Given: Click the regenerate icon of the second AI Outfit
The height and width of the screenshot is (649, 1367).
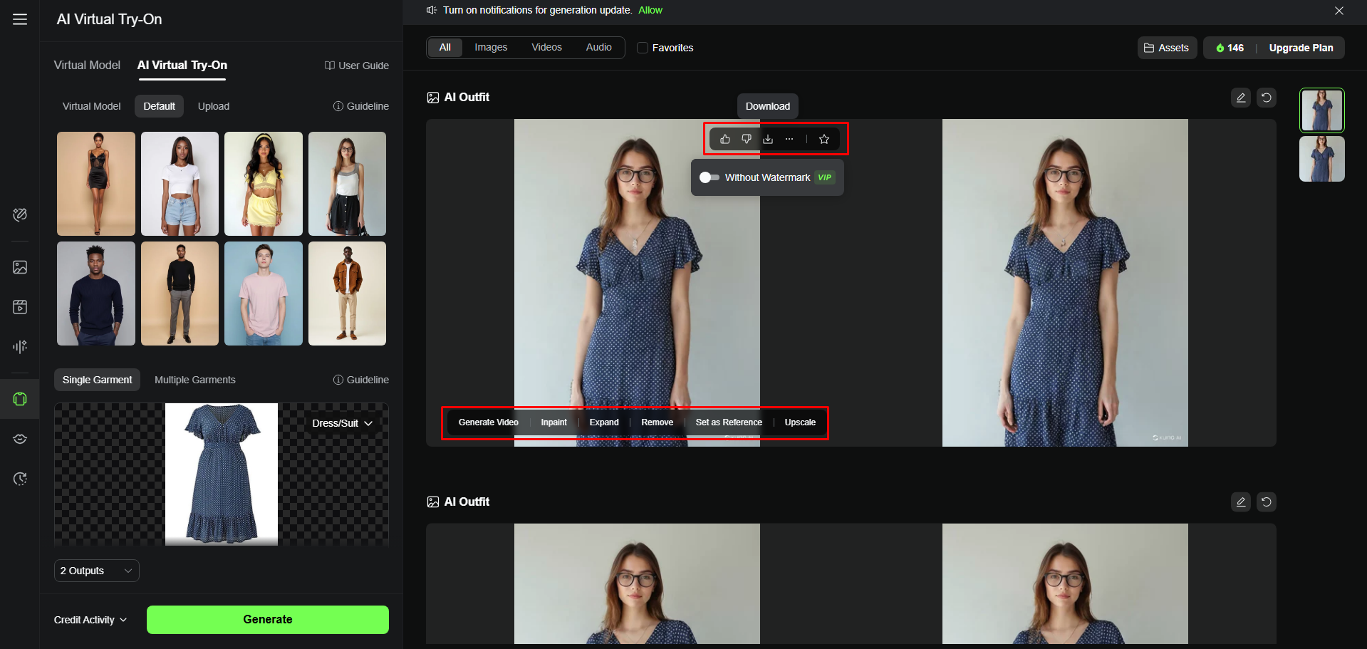Looking at the screenshot, I should tap(1267, 502).
